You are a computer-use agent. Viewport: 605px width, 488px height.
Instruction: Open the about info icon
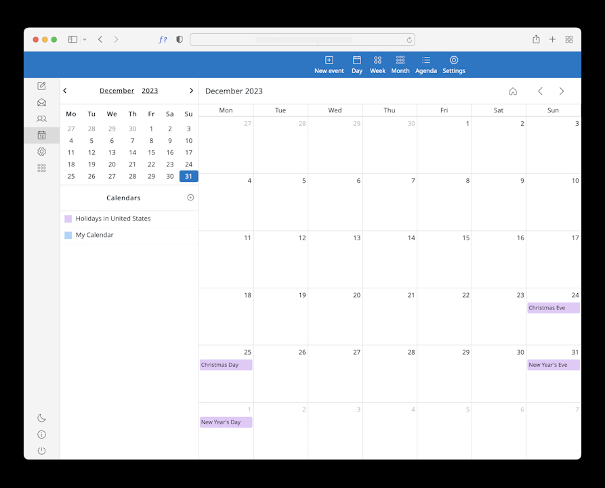coord(42,435)
